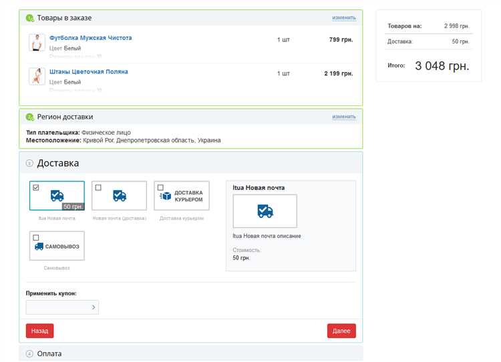Click изменить link in Товары в заказе
Viewport: 501px width, 362px height.
pyautogui.click(x=344, y=18)
